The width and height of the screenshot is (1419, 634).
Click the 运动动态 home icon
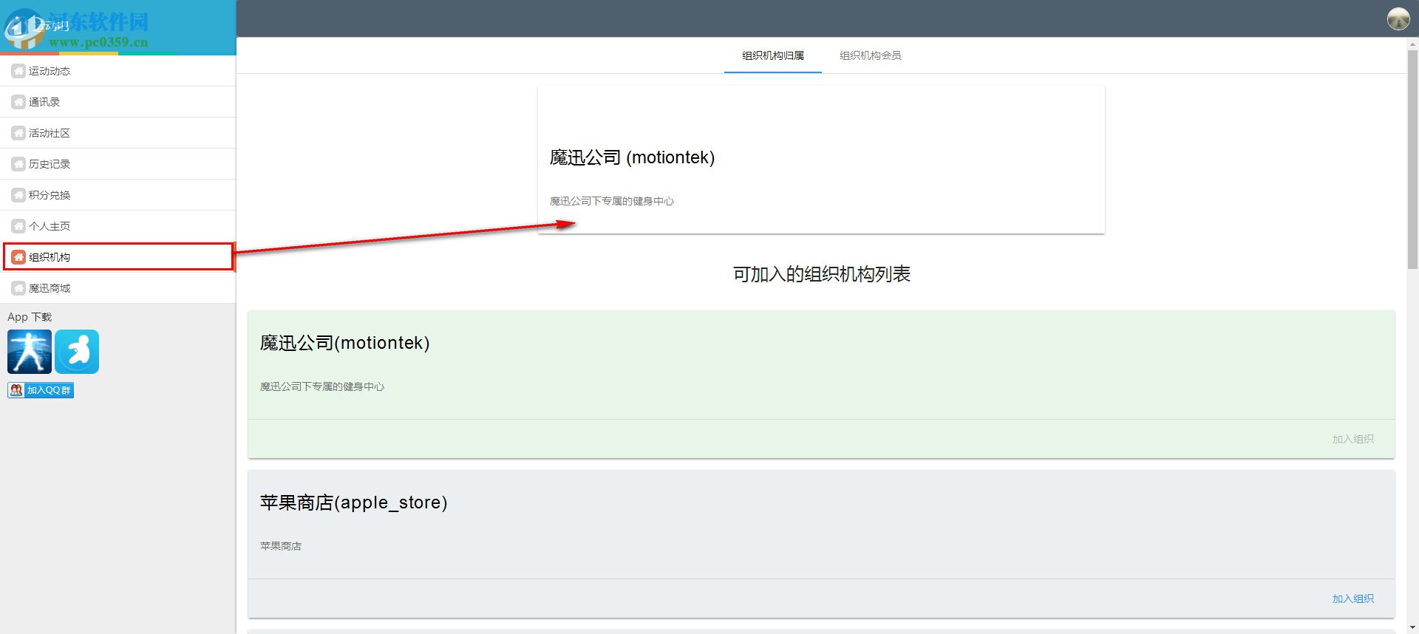(x=18, y=71)
